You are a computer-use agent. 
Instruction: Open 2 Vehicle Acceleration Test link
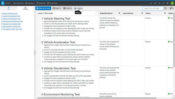pos(11,16)
